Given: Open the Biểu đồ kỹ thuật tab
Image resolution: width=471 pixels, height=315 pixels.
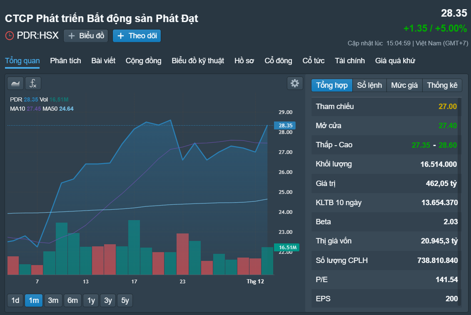Looking at the screenshot, I should coord(198,61).
